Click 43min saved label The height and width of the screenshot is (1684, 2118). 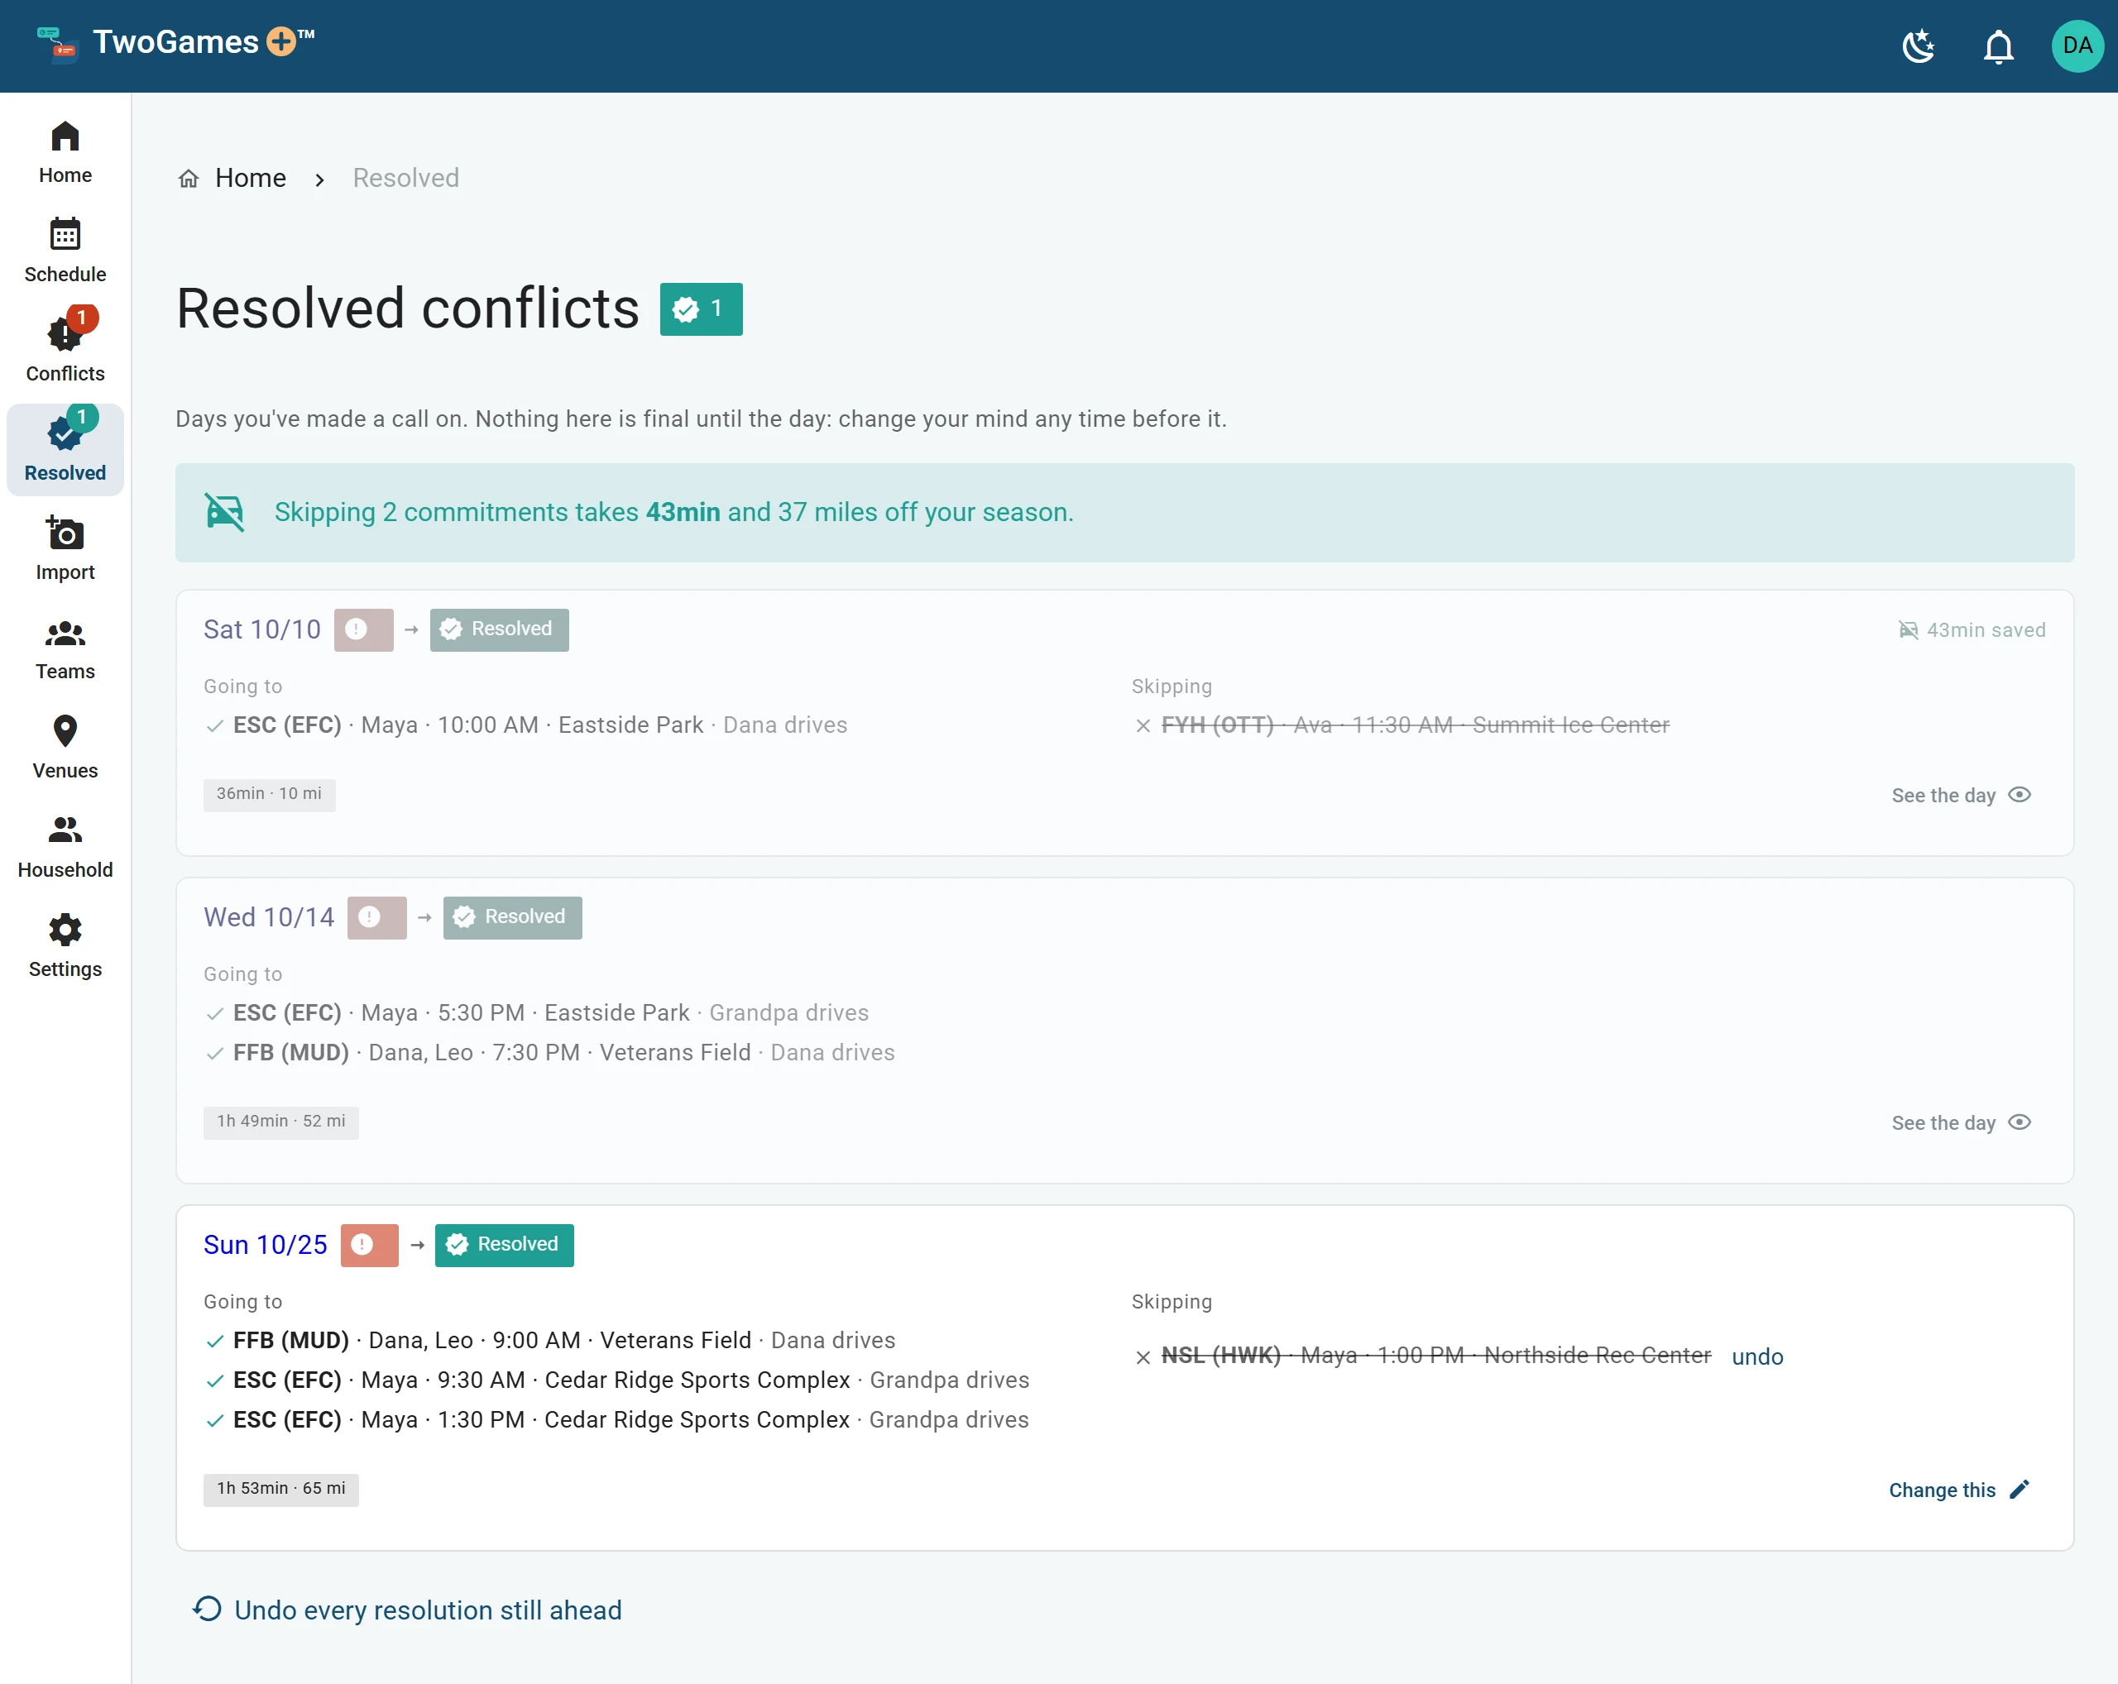(1972, 629)
